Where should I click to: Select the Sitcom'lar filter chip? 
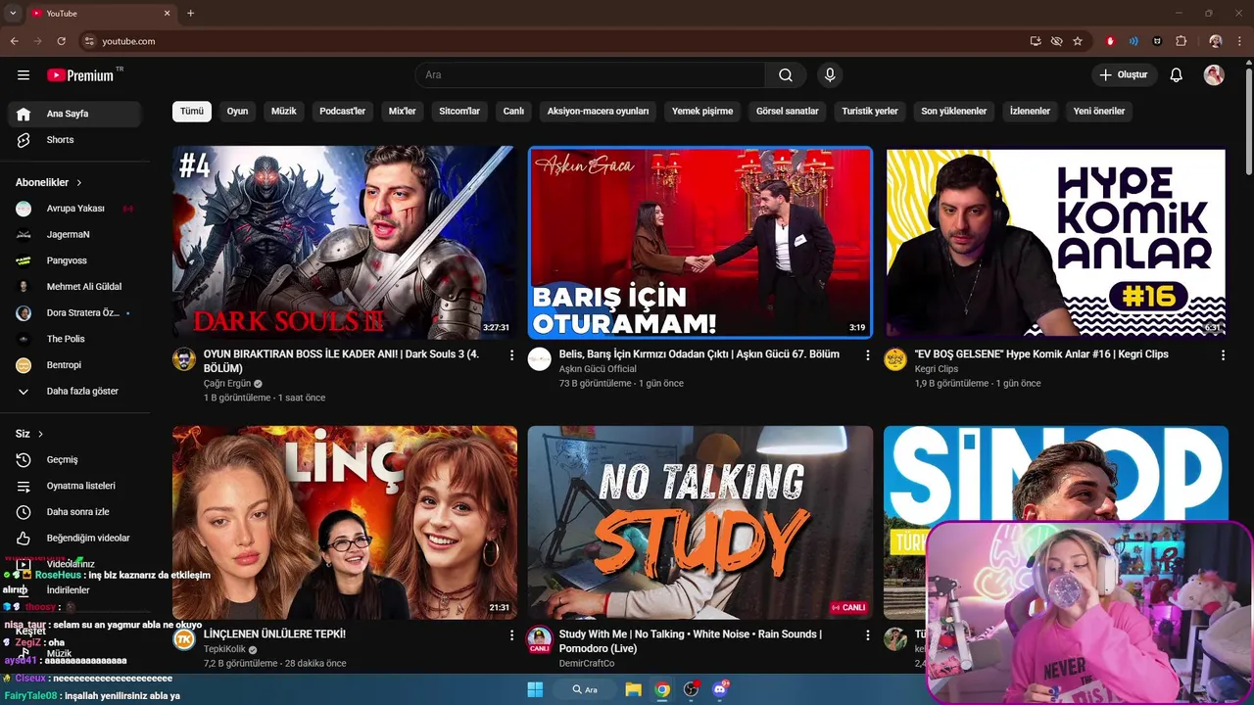tap(459, 112)
